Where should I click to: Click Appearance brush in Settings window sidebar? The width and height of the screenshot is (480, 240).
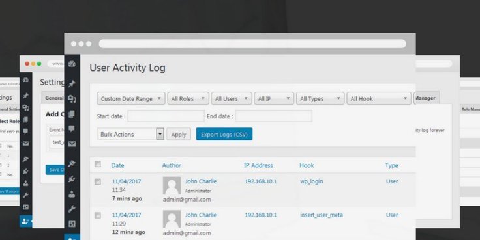coord(25,159)
